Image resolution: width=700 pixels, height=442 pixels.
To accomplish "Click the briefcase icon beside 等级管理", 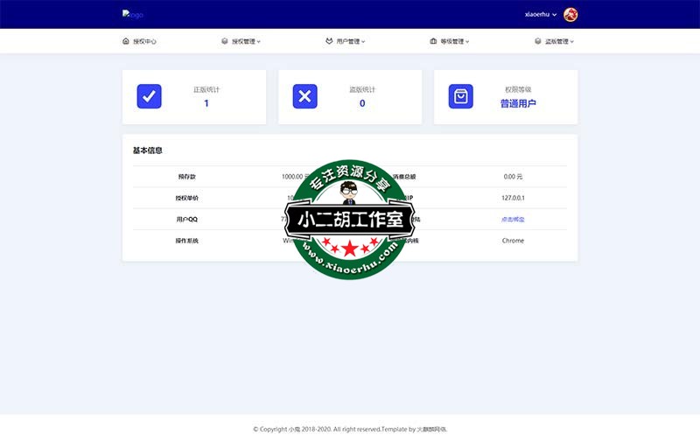I will coord(433,41).
